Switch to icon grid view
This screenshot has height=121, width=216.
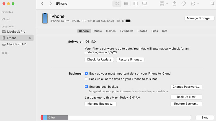pyautogui.click(x=117, y=4)
